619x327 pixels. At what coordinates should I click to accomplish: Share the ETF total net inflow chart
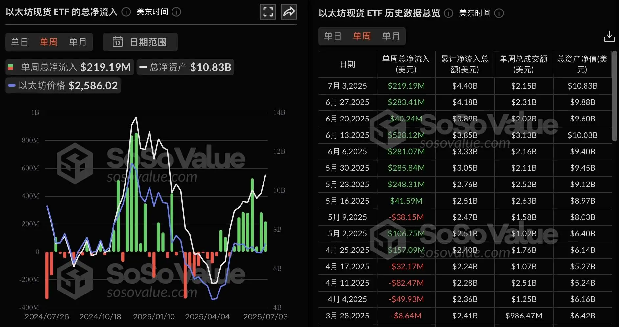click(288, 12)
